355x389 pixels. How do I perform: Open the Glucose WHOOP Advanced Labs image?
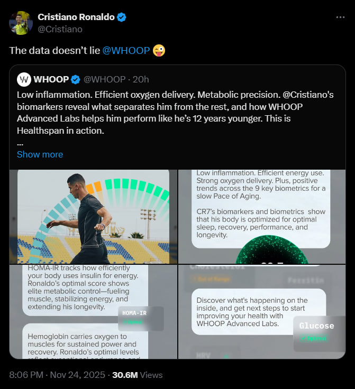pyautogui.click(x=261, y=312)
